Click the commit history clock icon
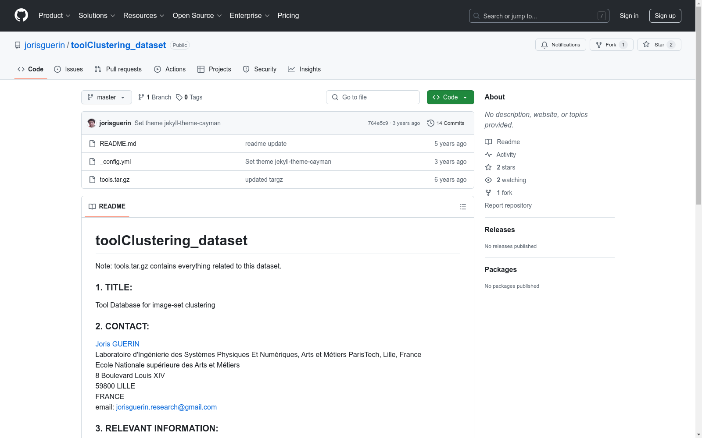The width and height of the screenshot is (702, 438). (431, 123)
